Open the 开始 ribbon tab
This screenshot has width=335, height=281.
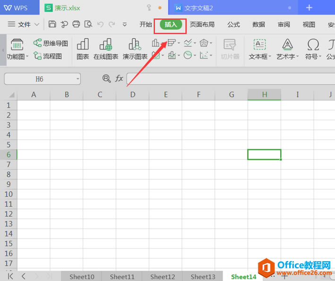pos(146,25)
